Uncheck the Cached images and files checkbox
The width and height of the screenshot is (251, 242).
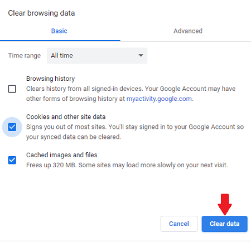click(12, 160)
